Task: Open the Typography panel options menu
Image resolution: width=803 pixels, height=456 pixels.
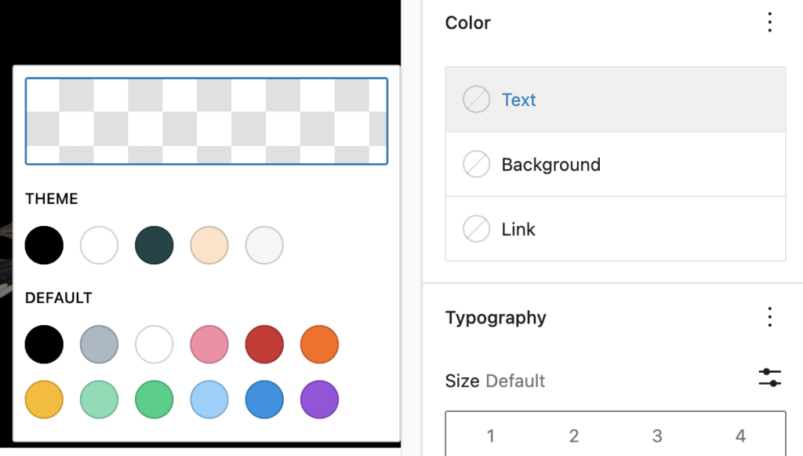Action: click(x=769, y=318)
